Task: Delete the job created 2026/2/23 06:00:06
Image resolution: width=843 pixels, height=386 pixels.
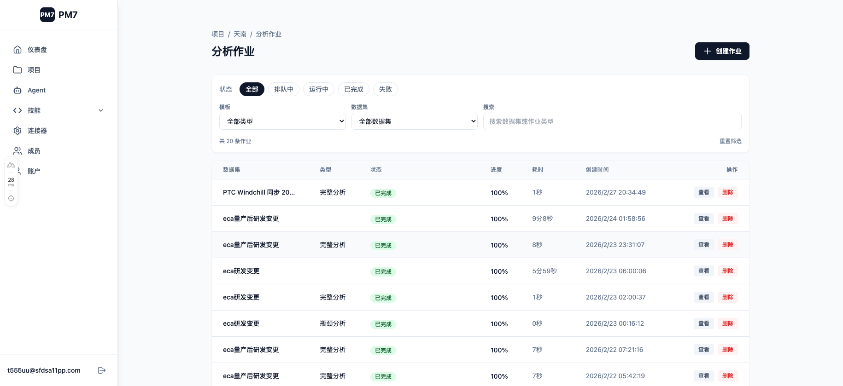Action: tap(728, 271)
